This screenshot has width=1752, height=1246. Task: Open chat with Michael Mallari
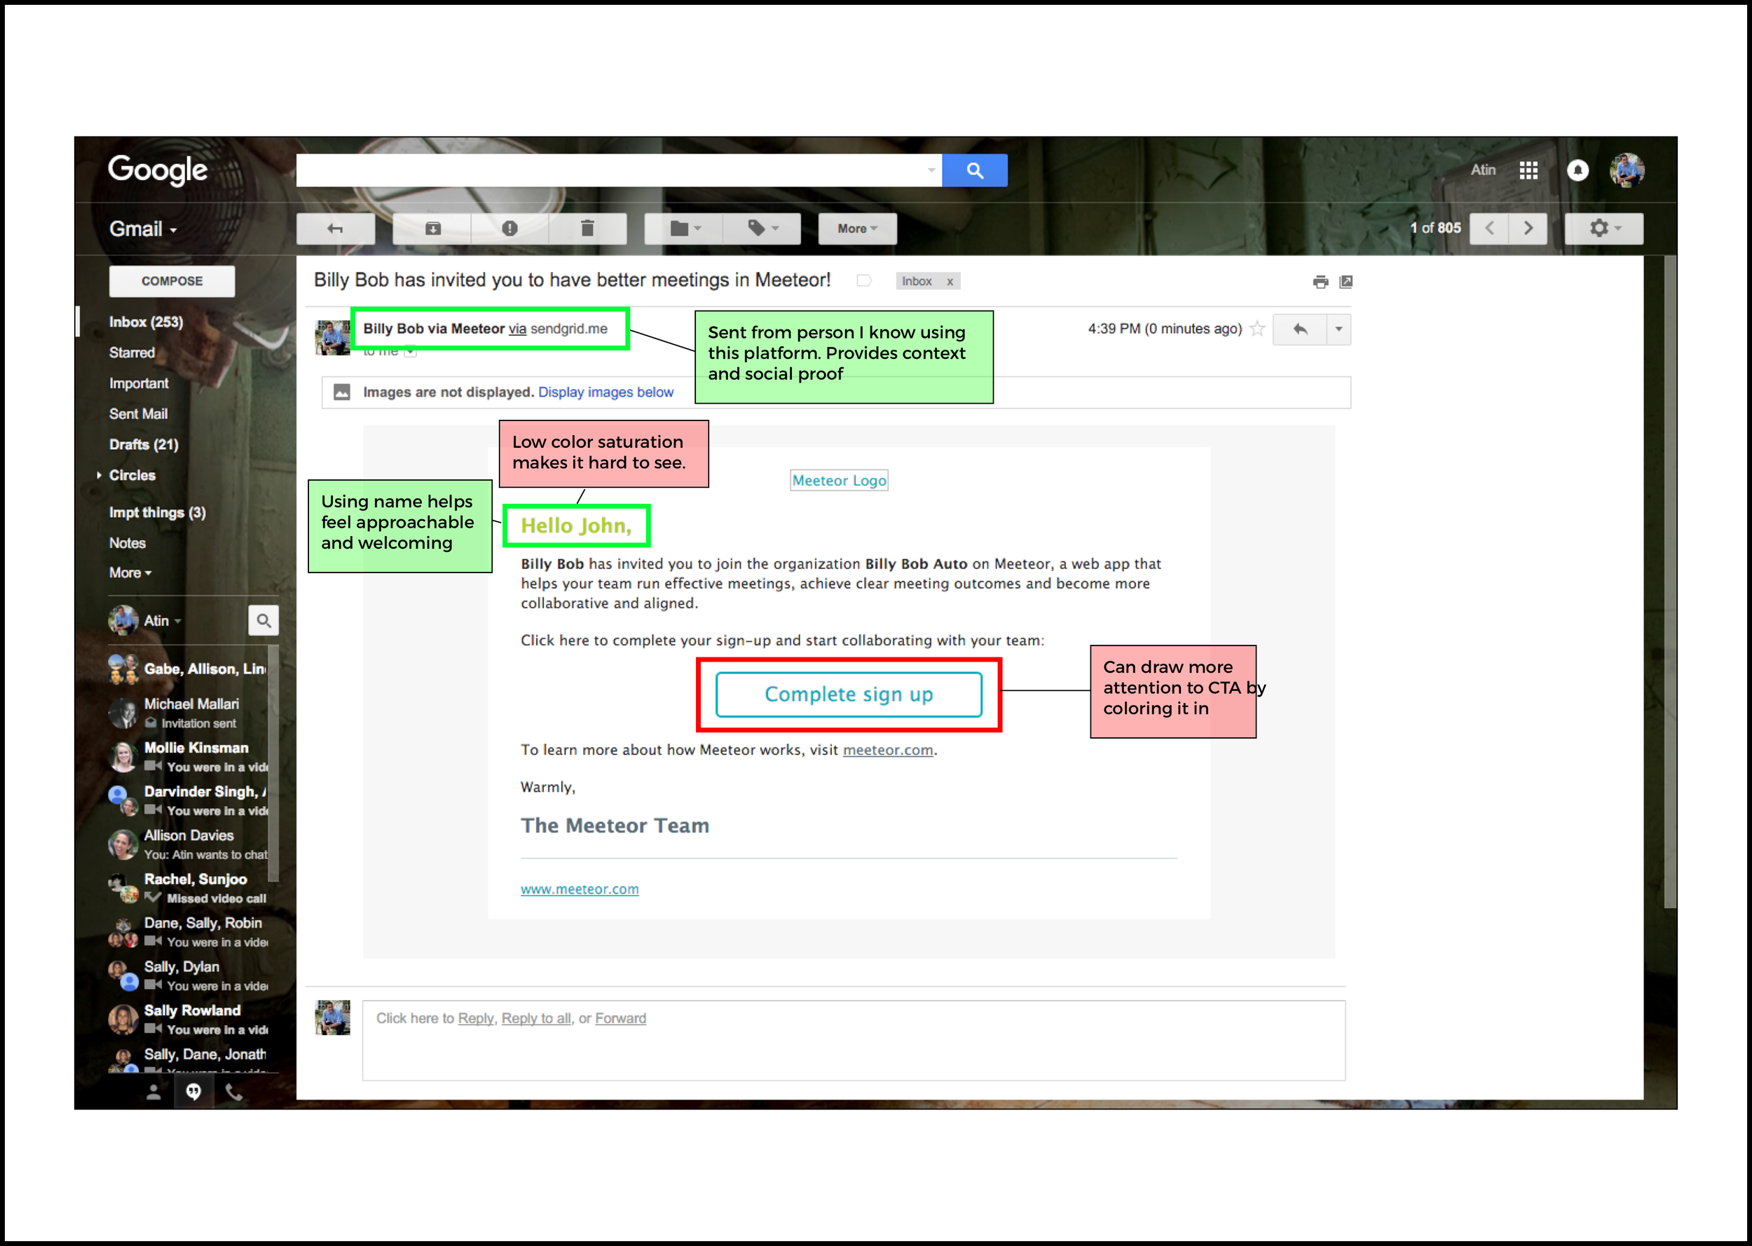click(x=188, y=712)
